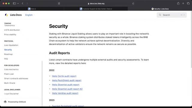Click the PROTOCOL section label

click(x=9, y=41)
